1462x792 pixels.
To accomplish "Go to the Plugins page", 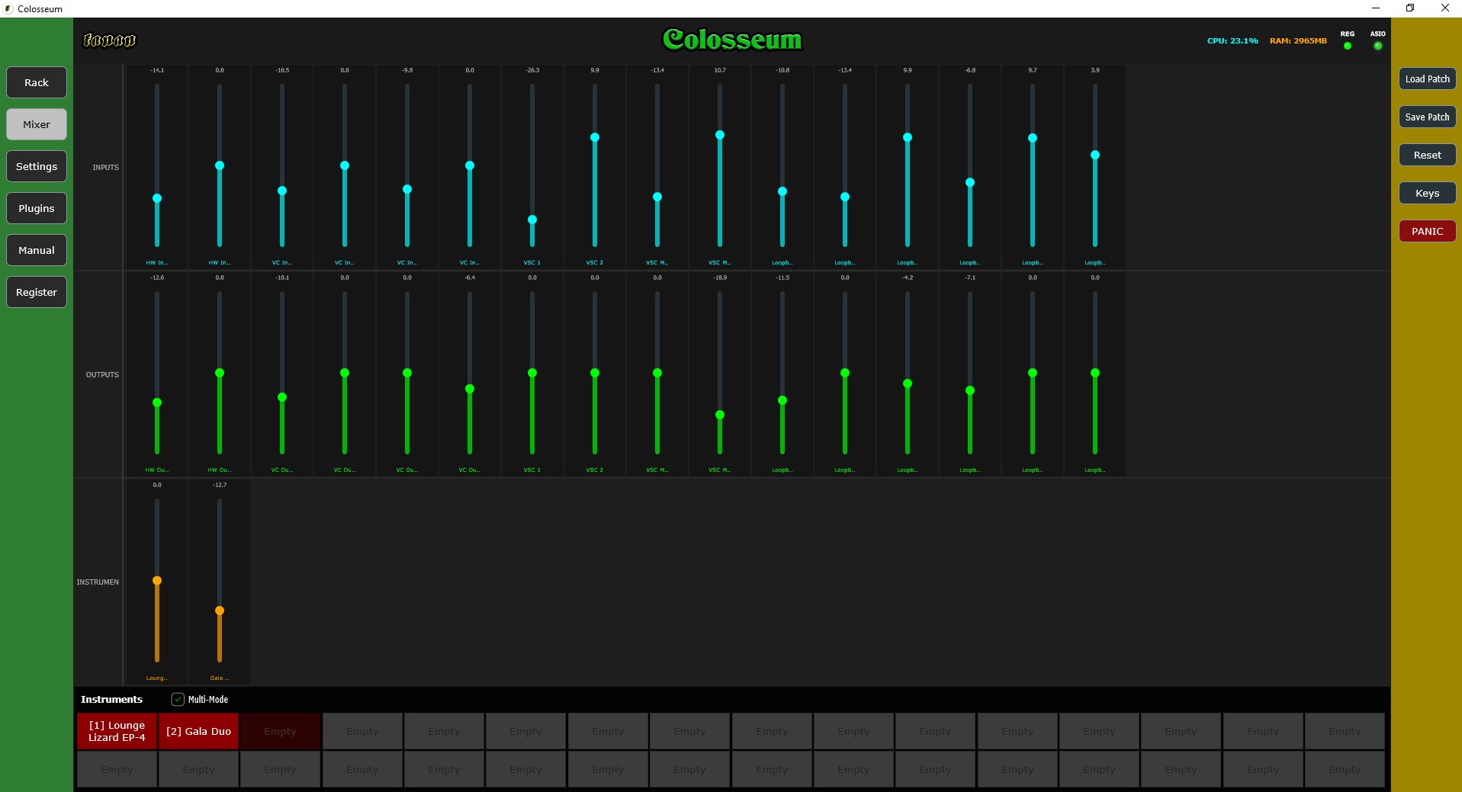I will coord(37,208).
